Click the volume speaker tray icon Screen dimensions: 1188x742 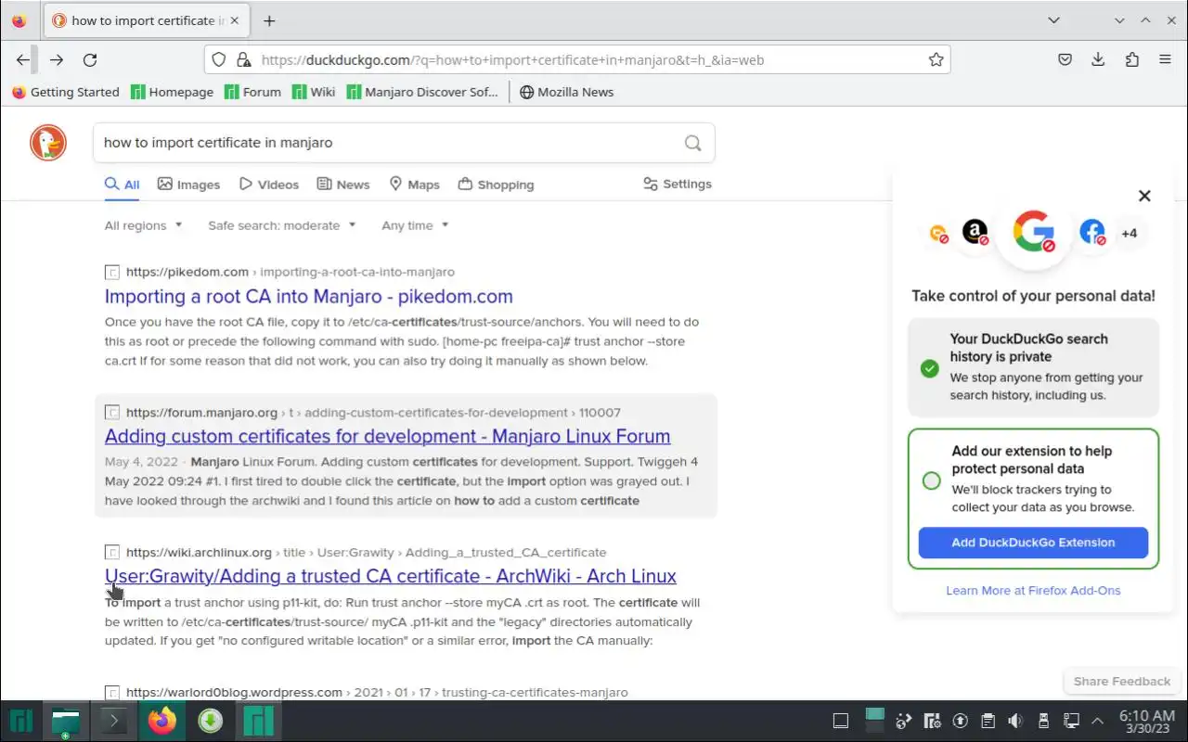tap(1015, 721)
